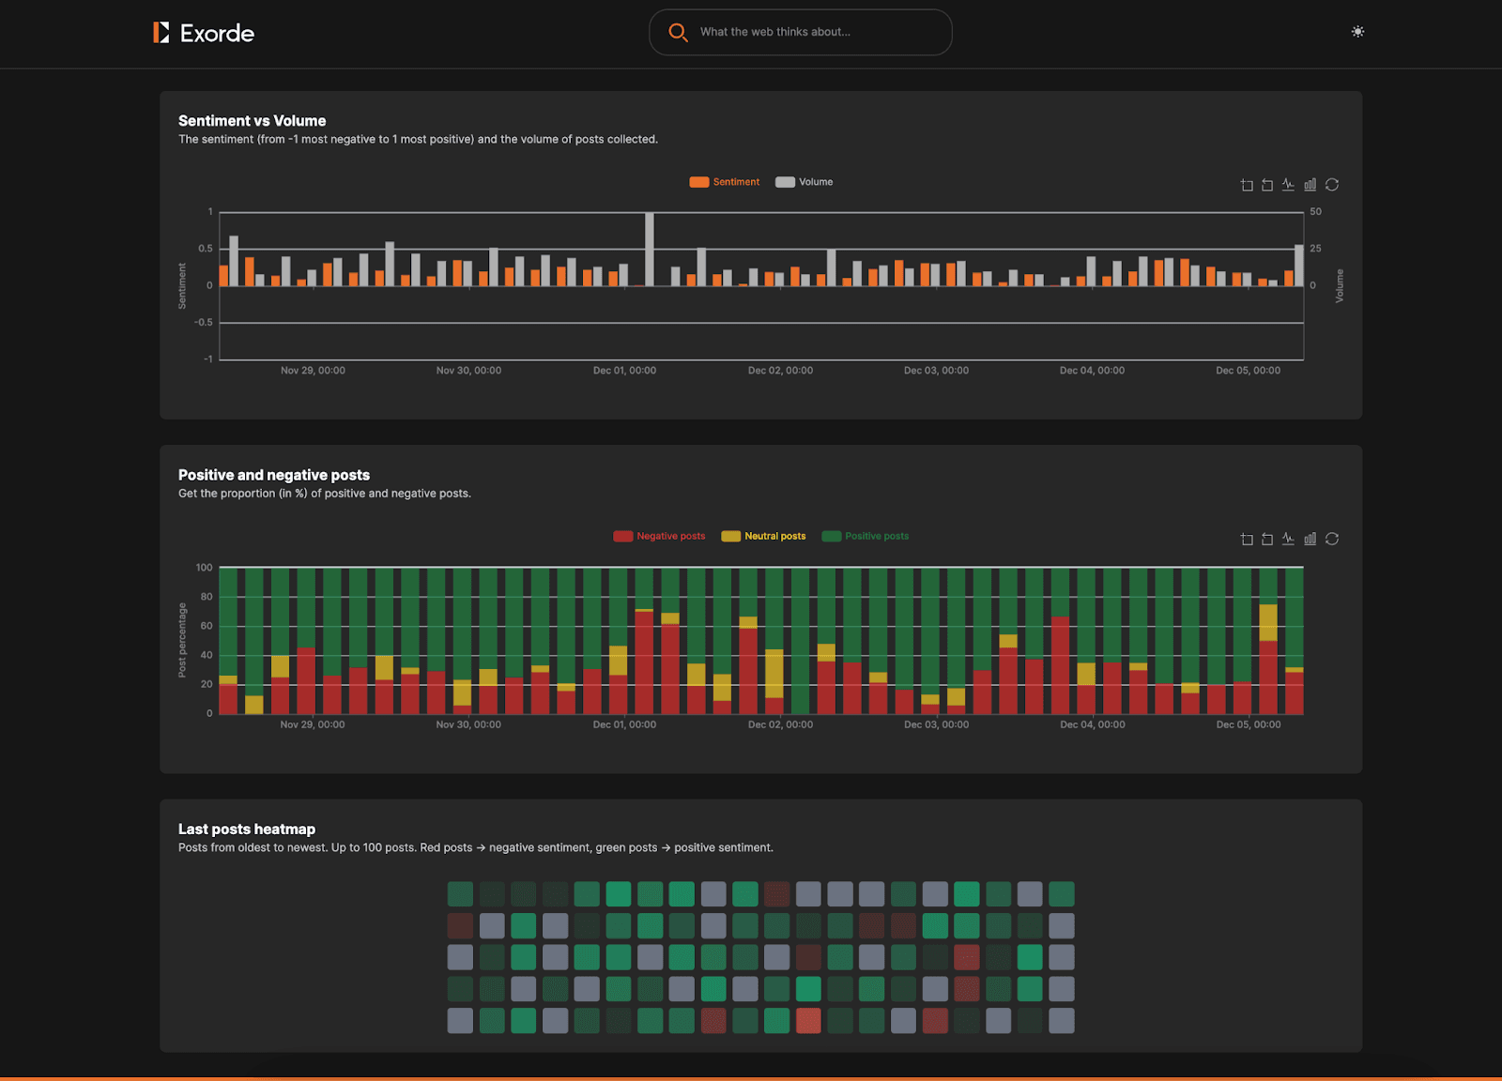Click the bright red tile in heatmap's bottom row
The width and height of the screenshot is (1502, 1081).
click(x=808, y=1020)
